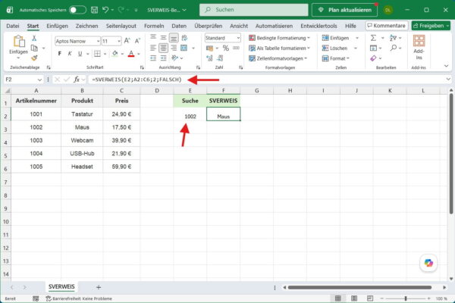The image size is (455, 303).
Task: Switch to the Entwicklertools tab
Action: tap(318, 26)
